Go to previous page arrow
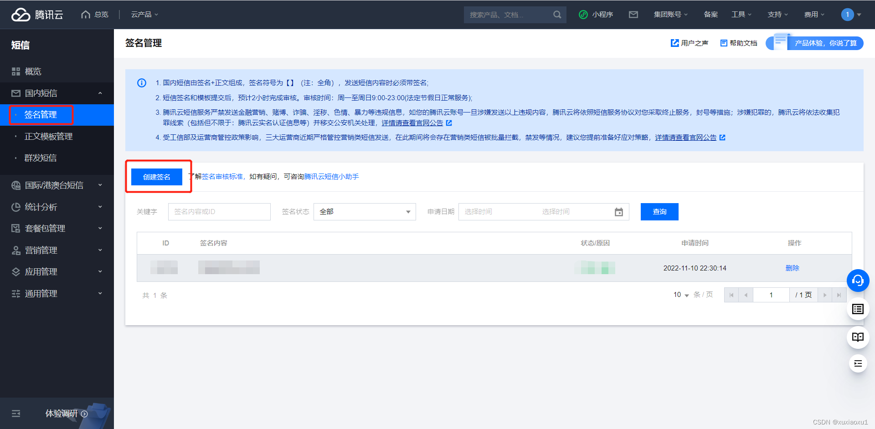The image size is (875, 429). coord(746,295)
